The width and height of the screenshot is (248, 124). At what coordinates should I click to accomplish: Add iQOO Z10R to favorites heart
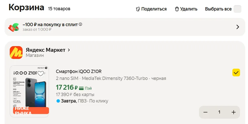(x=41, y=74)
